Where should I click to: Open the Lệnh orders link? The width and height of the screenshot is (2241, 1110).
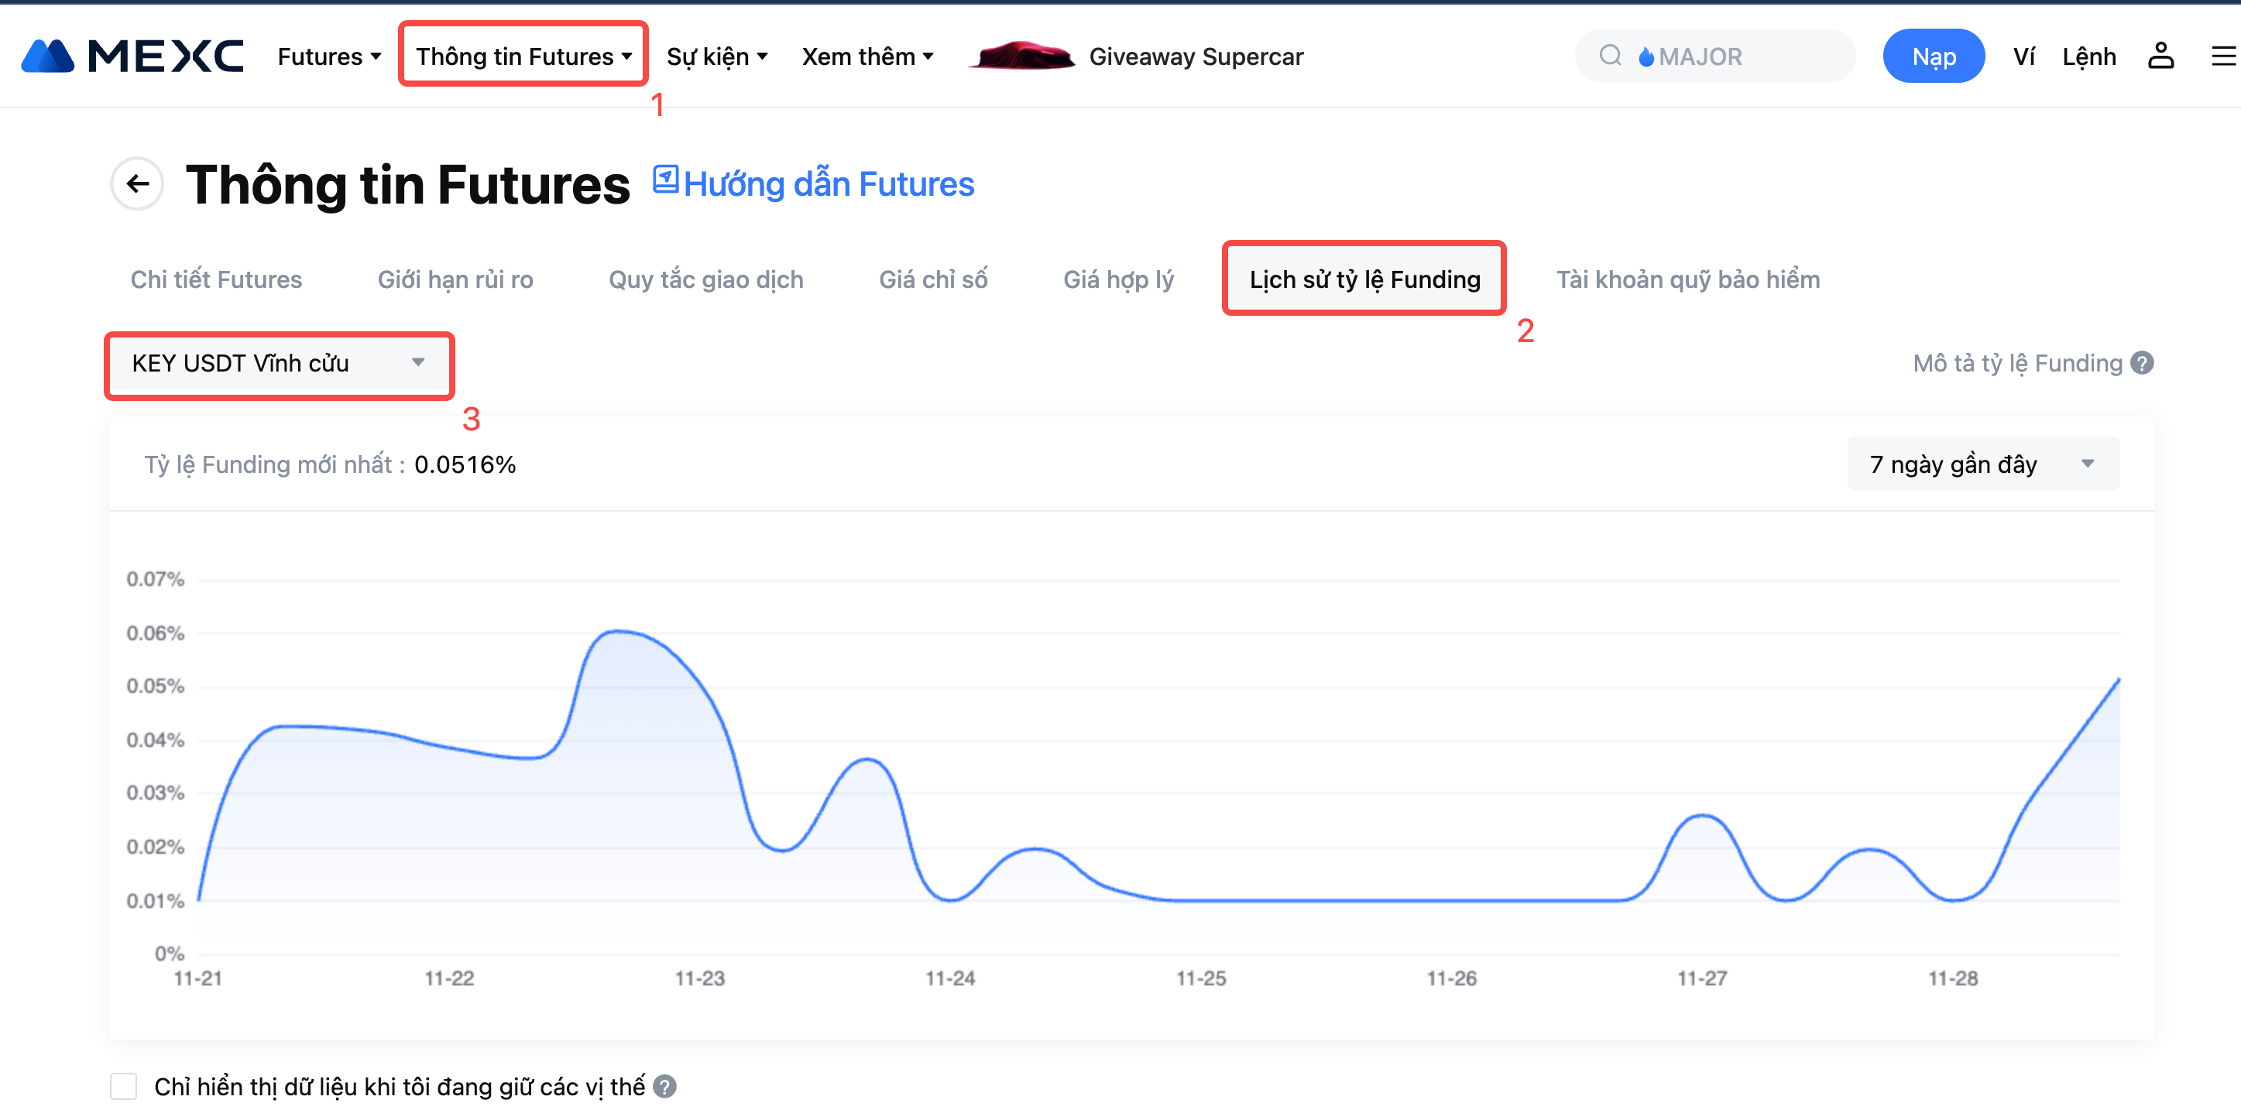click(2088, 57)
